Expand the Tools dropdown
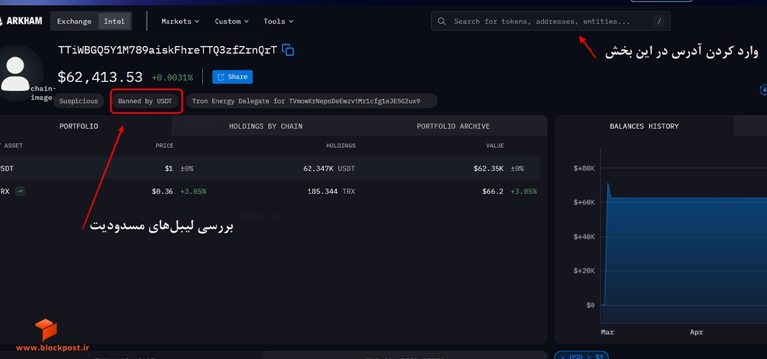Viewport: 767px width, 359px height. (x=278, y=22)
